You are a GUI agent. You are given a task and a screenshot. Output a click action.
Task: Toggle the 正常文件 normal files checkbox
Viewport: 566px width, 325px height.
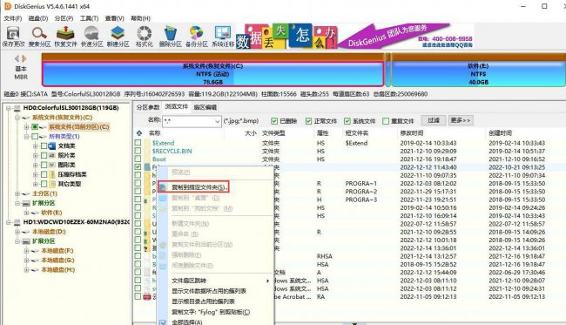pos(308,121)
